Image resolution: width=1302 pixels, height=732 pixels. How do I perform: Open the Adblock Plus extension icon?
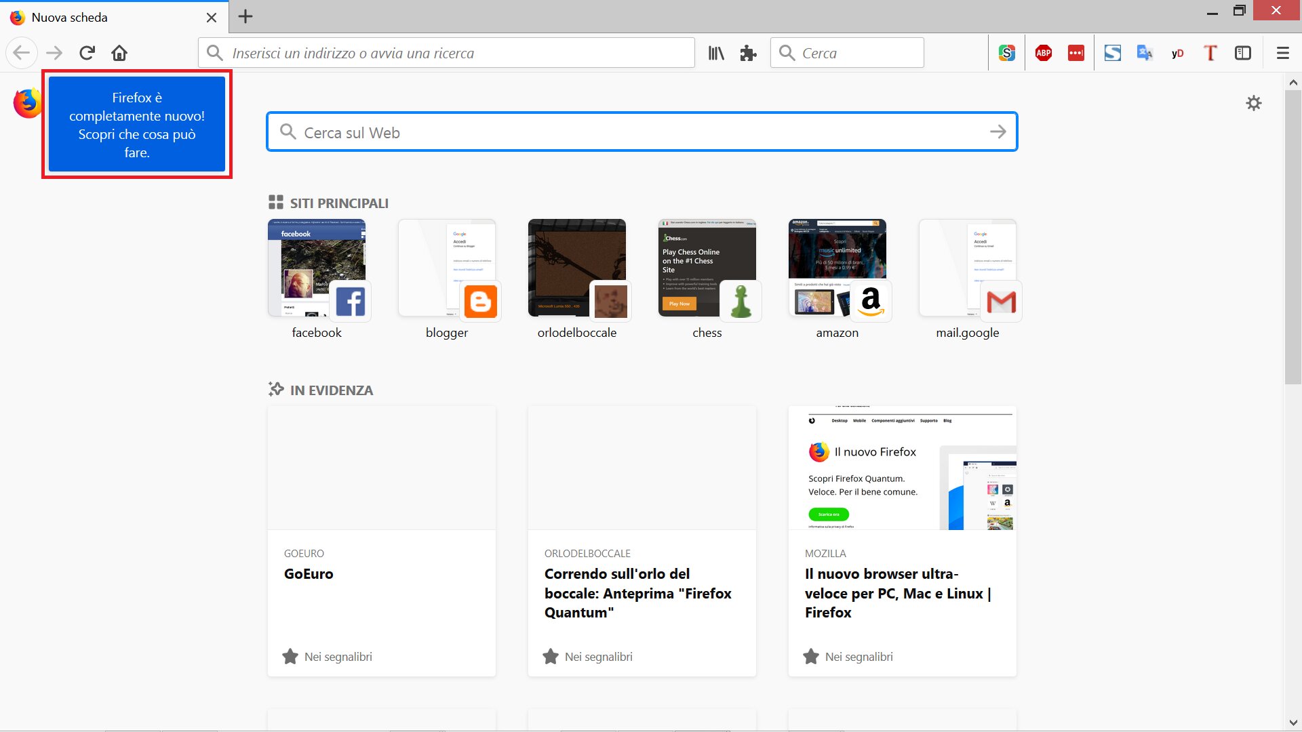click(1043, 53)
